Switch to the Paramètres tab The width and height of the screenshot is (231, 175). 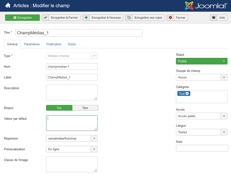tap(32, 44)
